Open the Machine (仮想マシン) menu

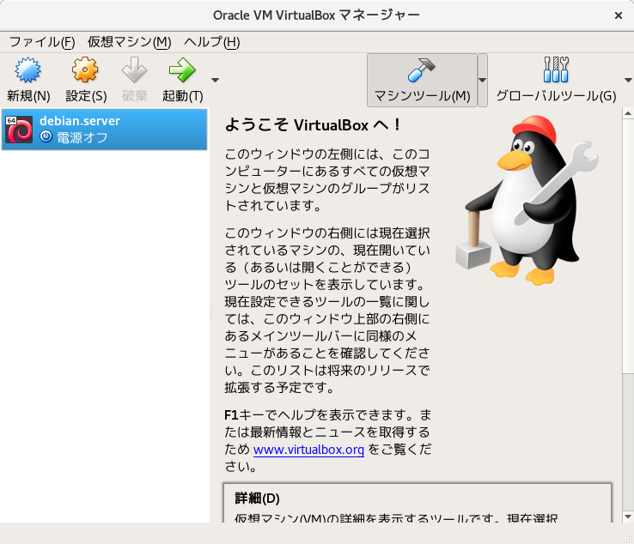click(x=130, y=42)
